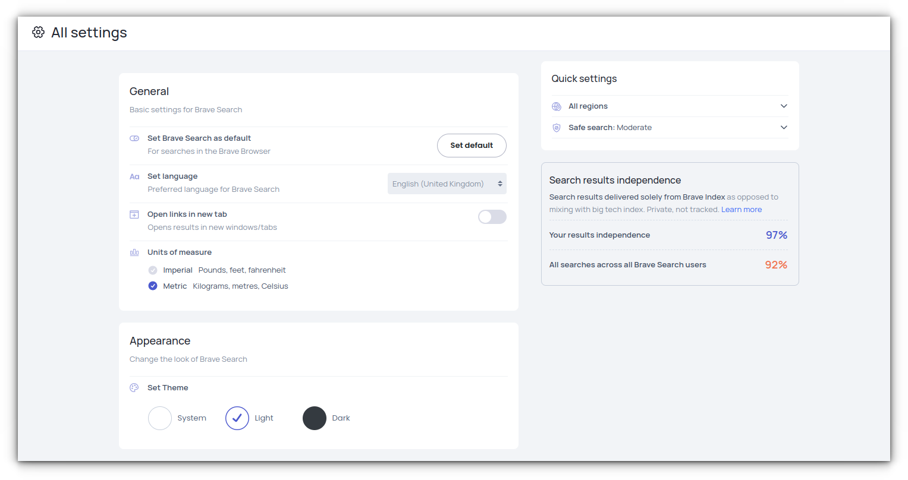Click the 'Set Theme' label
The height and width of the screenshot is (480, 908).
click(168, 388)
